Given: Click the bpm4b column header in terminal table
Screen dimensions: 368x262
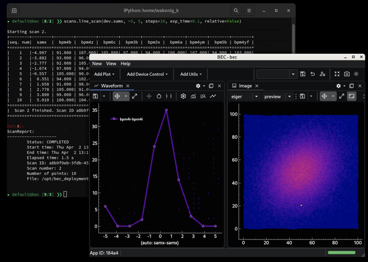Looking at the screenshot, I should tap(65, 42).
